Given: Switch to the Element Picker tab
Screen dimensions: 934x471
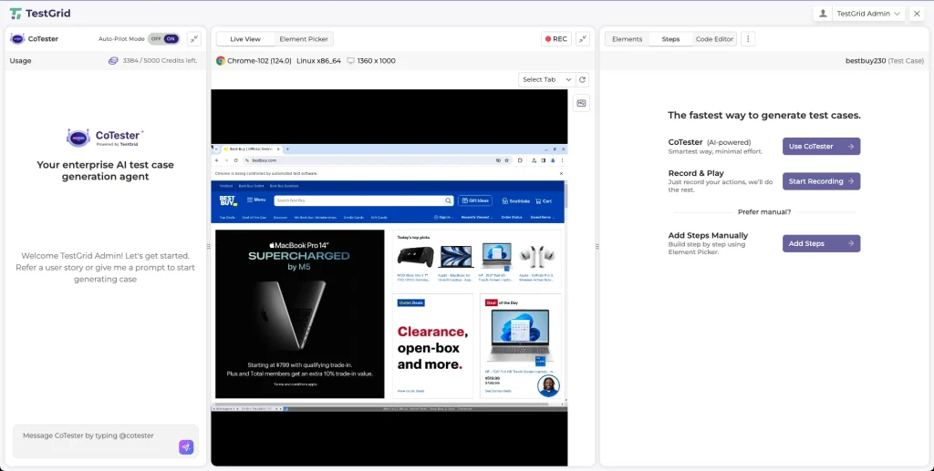Looking at the screenshot, I should click(x=304, y=39).
